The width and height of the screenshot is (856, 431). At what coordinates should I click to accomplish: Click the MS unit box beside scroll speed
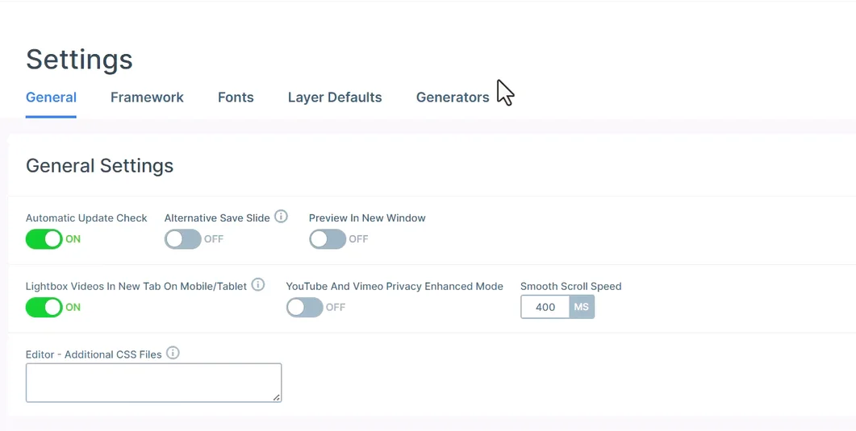[582, 307]
